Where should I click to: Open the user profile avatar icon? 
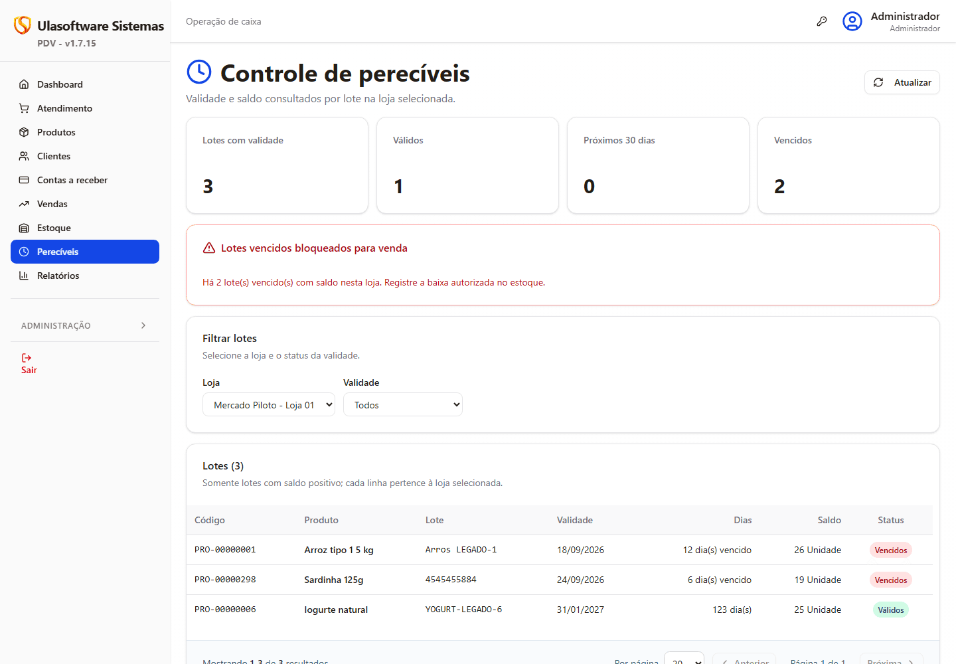[x=852, y=21]
